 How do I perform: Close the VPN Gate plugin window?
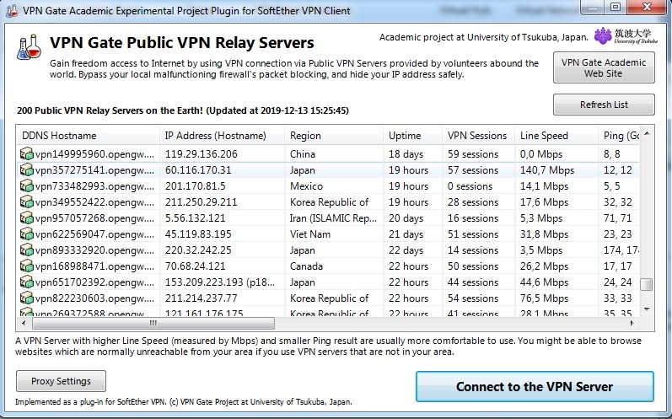click(648, 7)
